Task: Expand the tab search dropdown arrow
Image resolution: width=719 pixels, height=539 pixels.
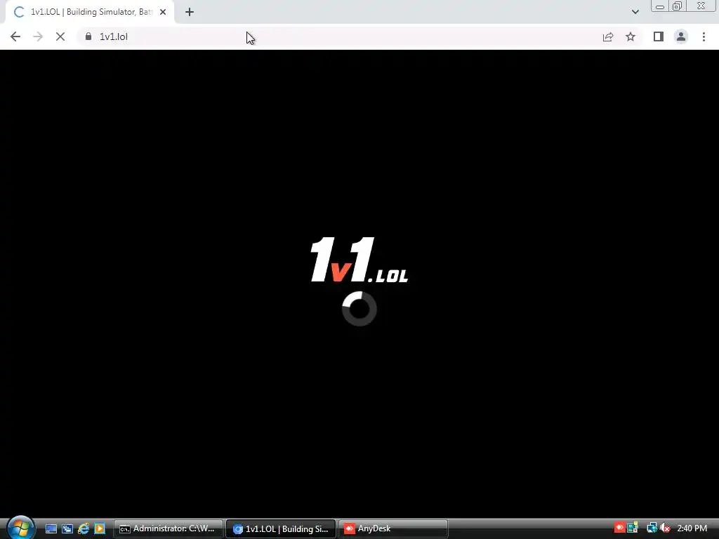Action: [x=635, y=12]
